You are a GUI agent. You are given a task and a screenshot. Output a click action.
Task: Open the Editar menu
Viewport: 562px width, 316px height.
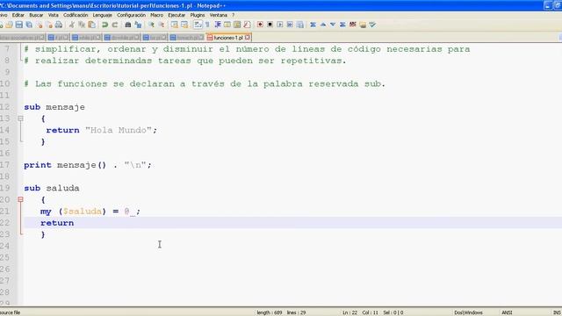pos(18,15)
